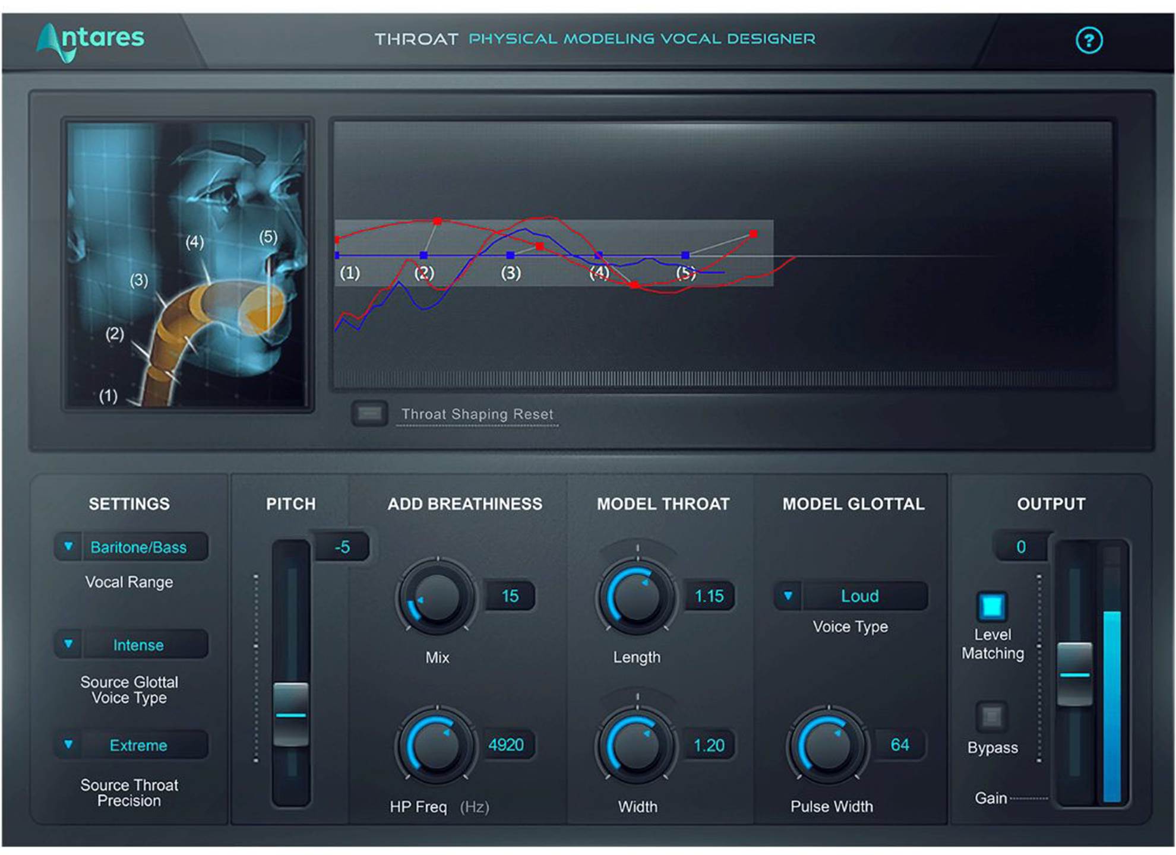
Task: Click the throat Length knob
Action: [637, 597]
